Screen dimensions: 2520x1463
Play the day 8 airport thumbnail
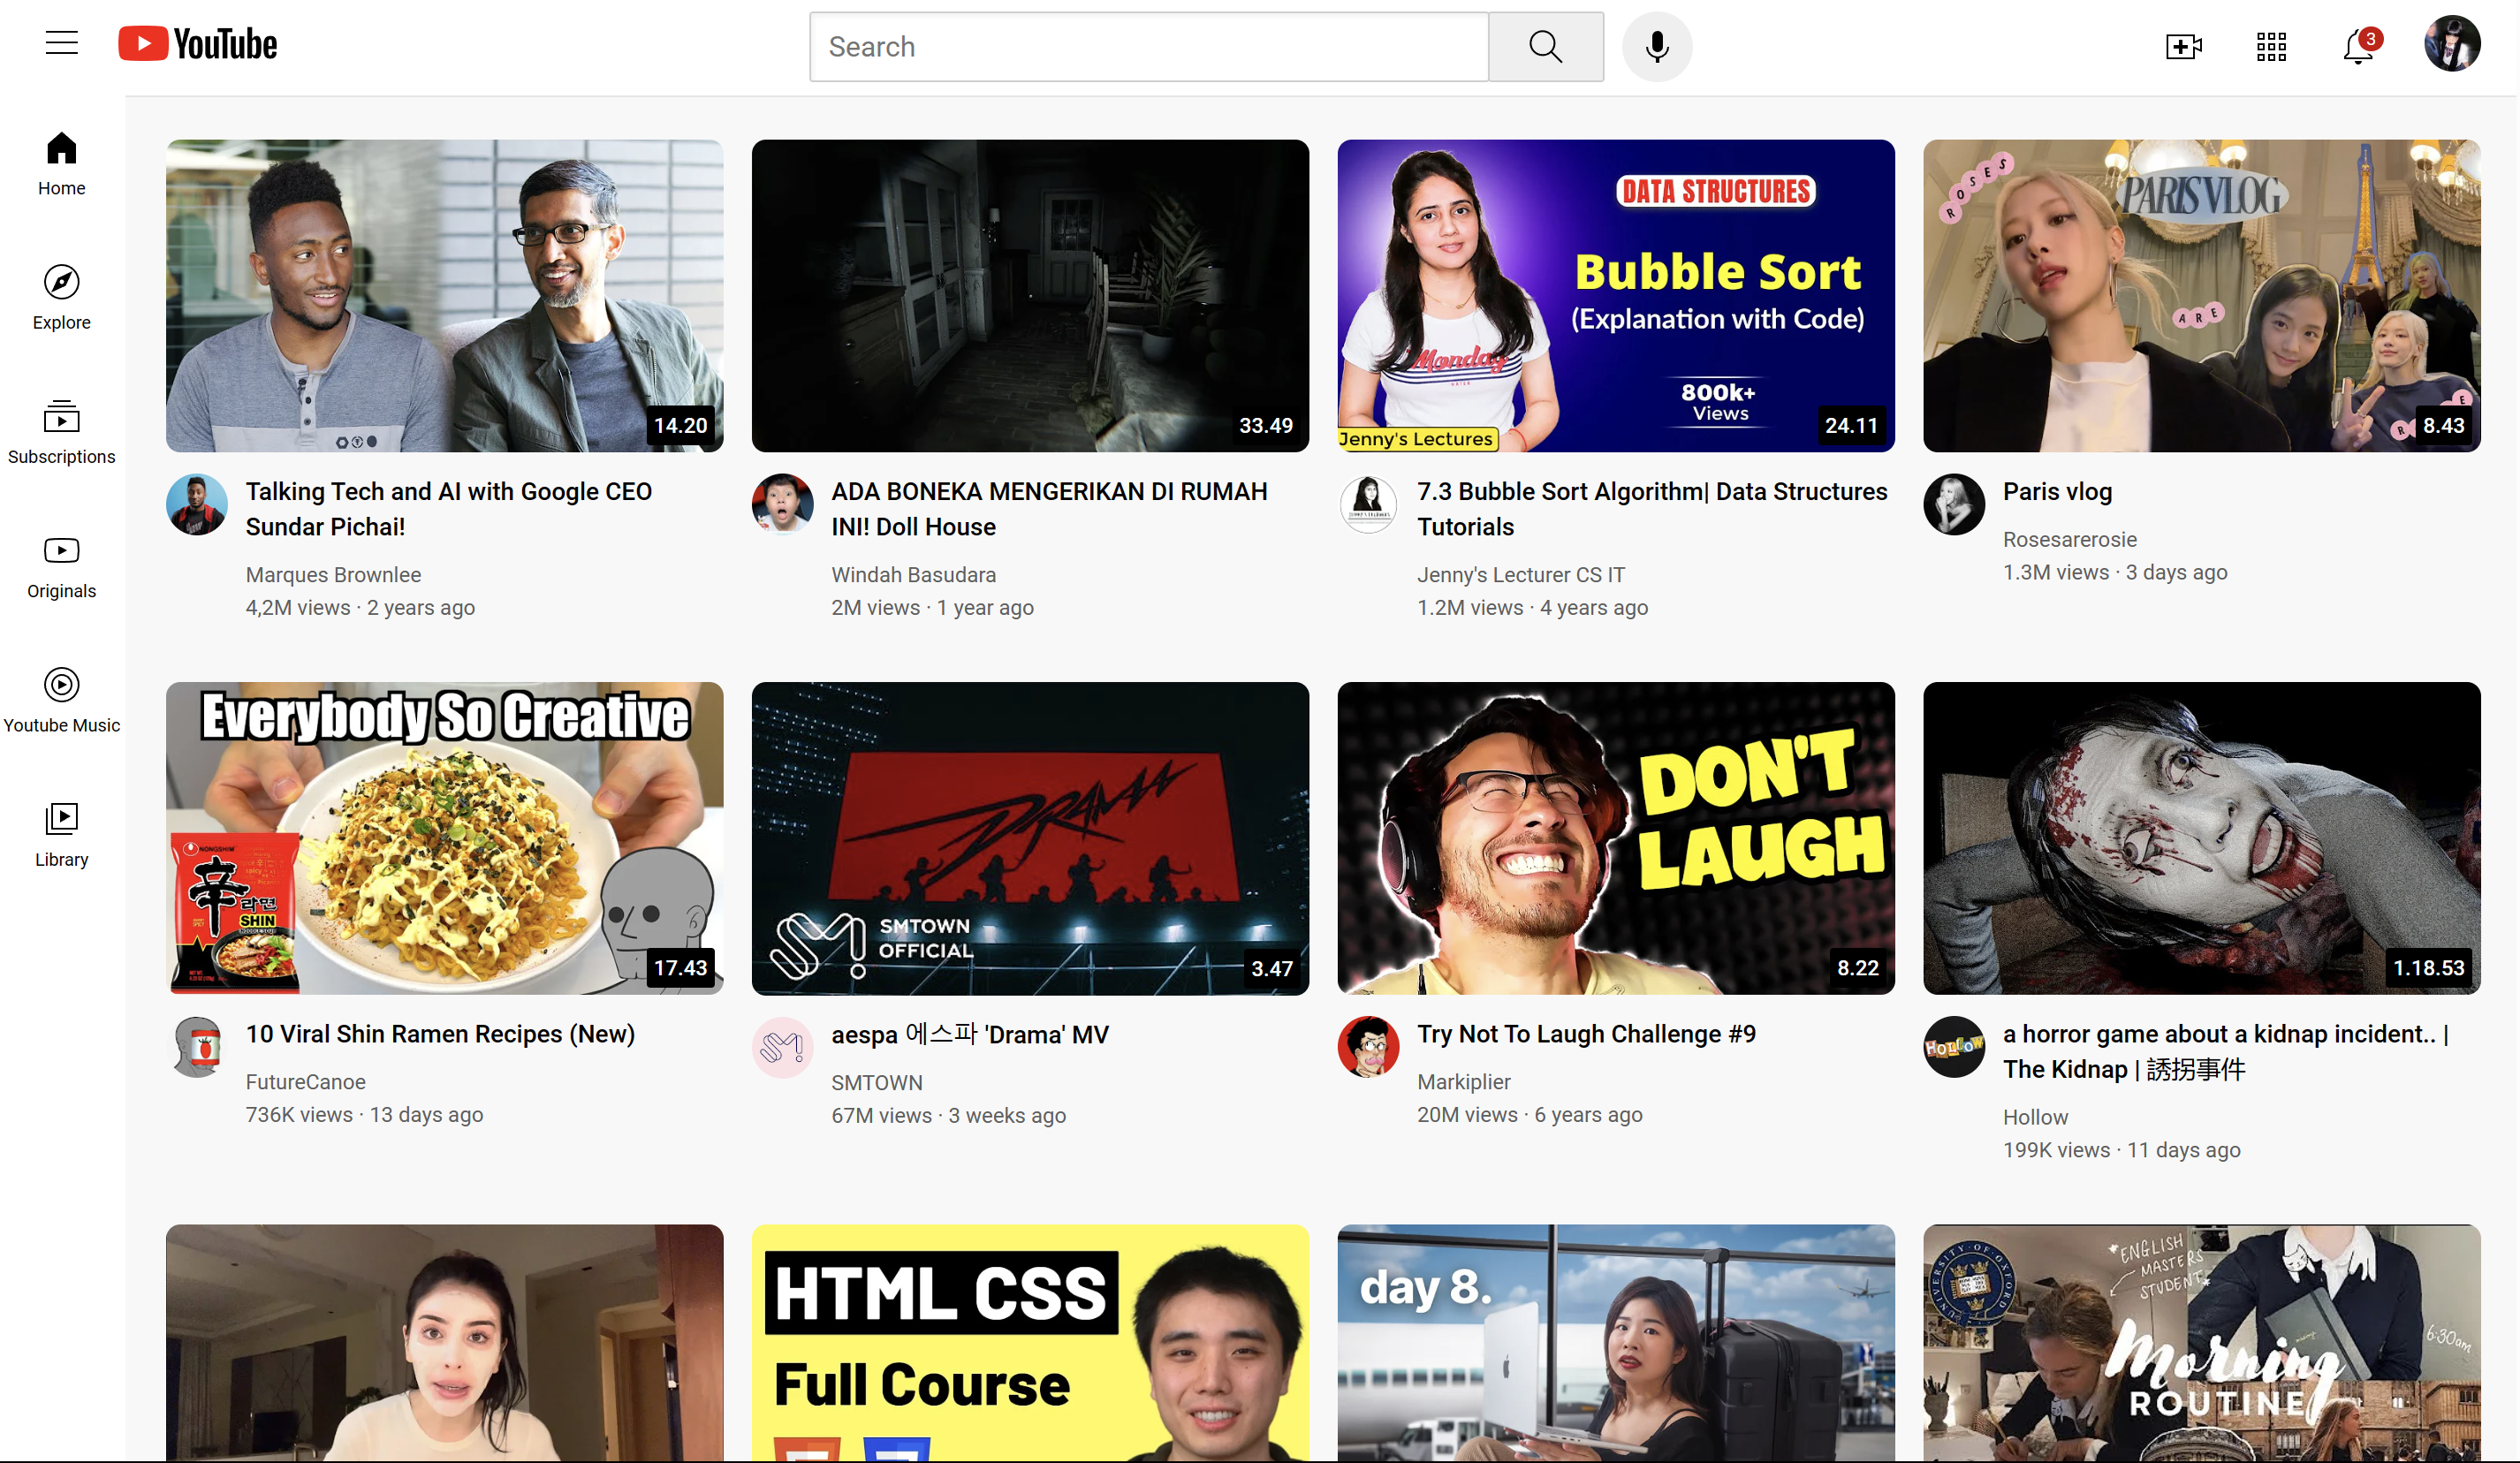[x=1616, y=1343]
